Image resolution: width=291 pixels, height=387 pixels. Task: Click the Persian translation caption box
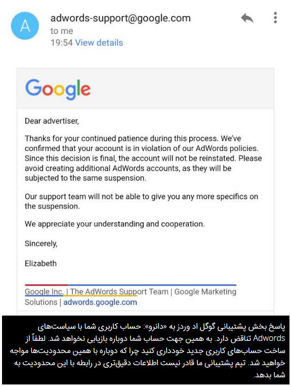(x=146, y=350)
